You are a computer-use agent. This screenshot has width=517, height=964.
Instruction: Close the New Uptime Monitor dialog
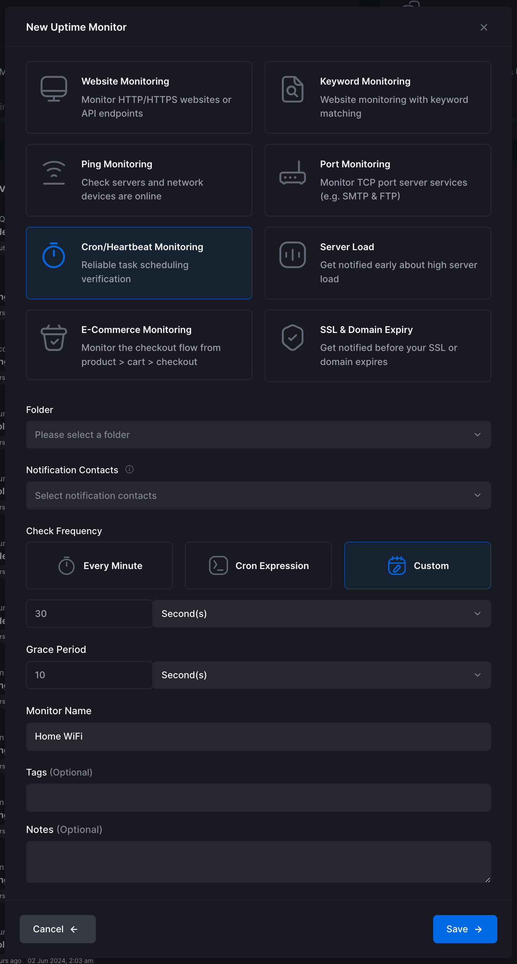pos(483,27)
